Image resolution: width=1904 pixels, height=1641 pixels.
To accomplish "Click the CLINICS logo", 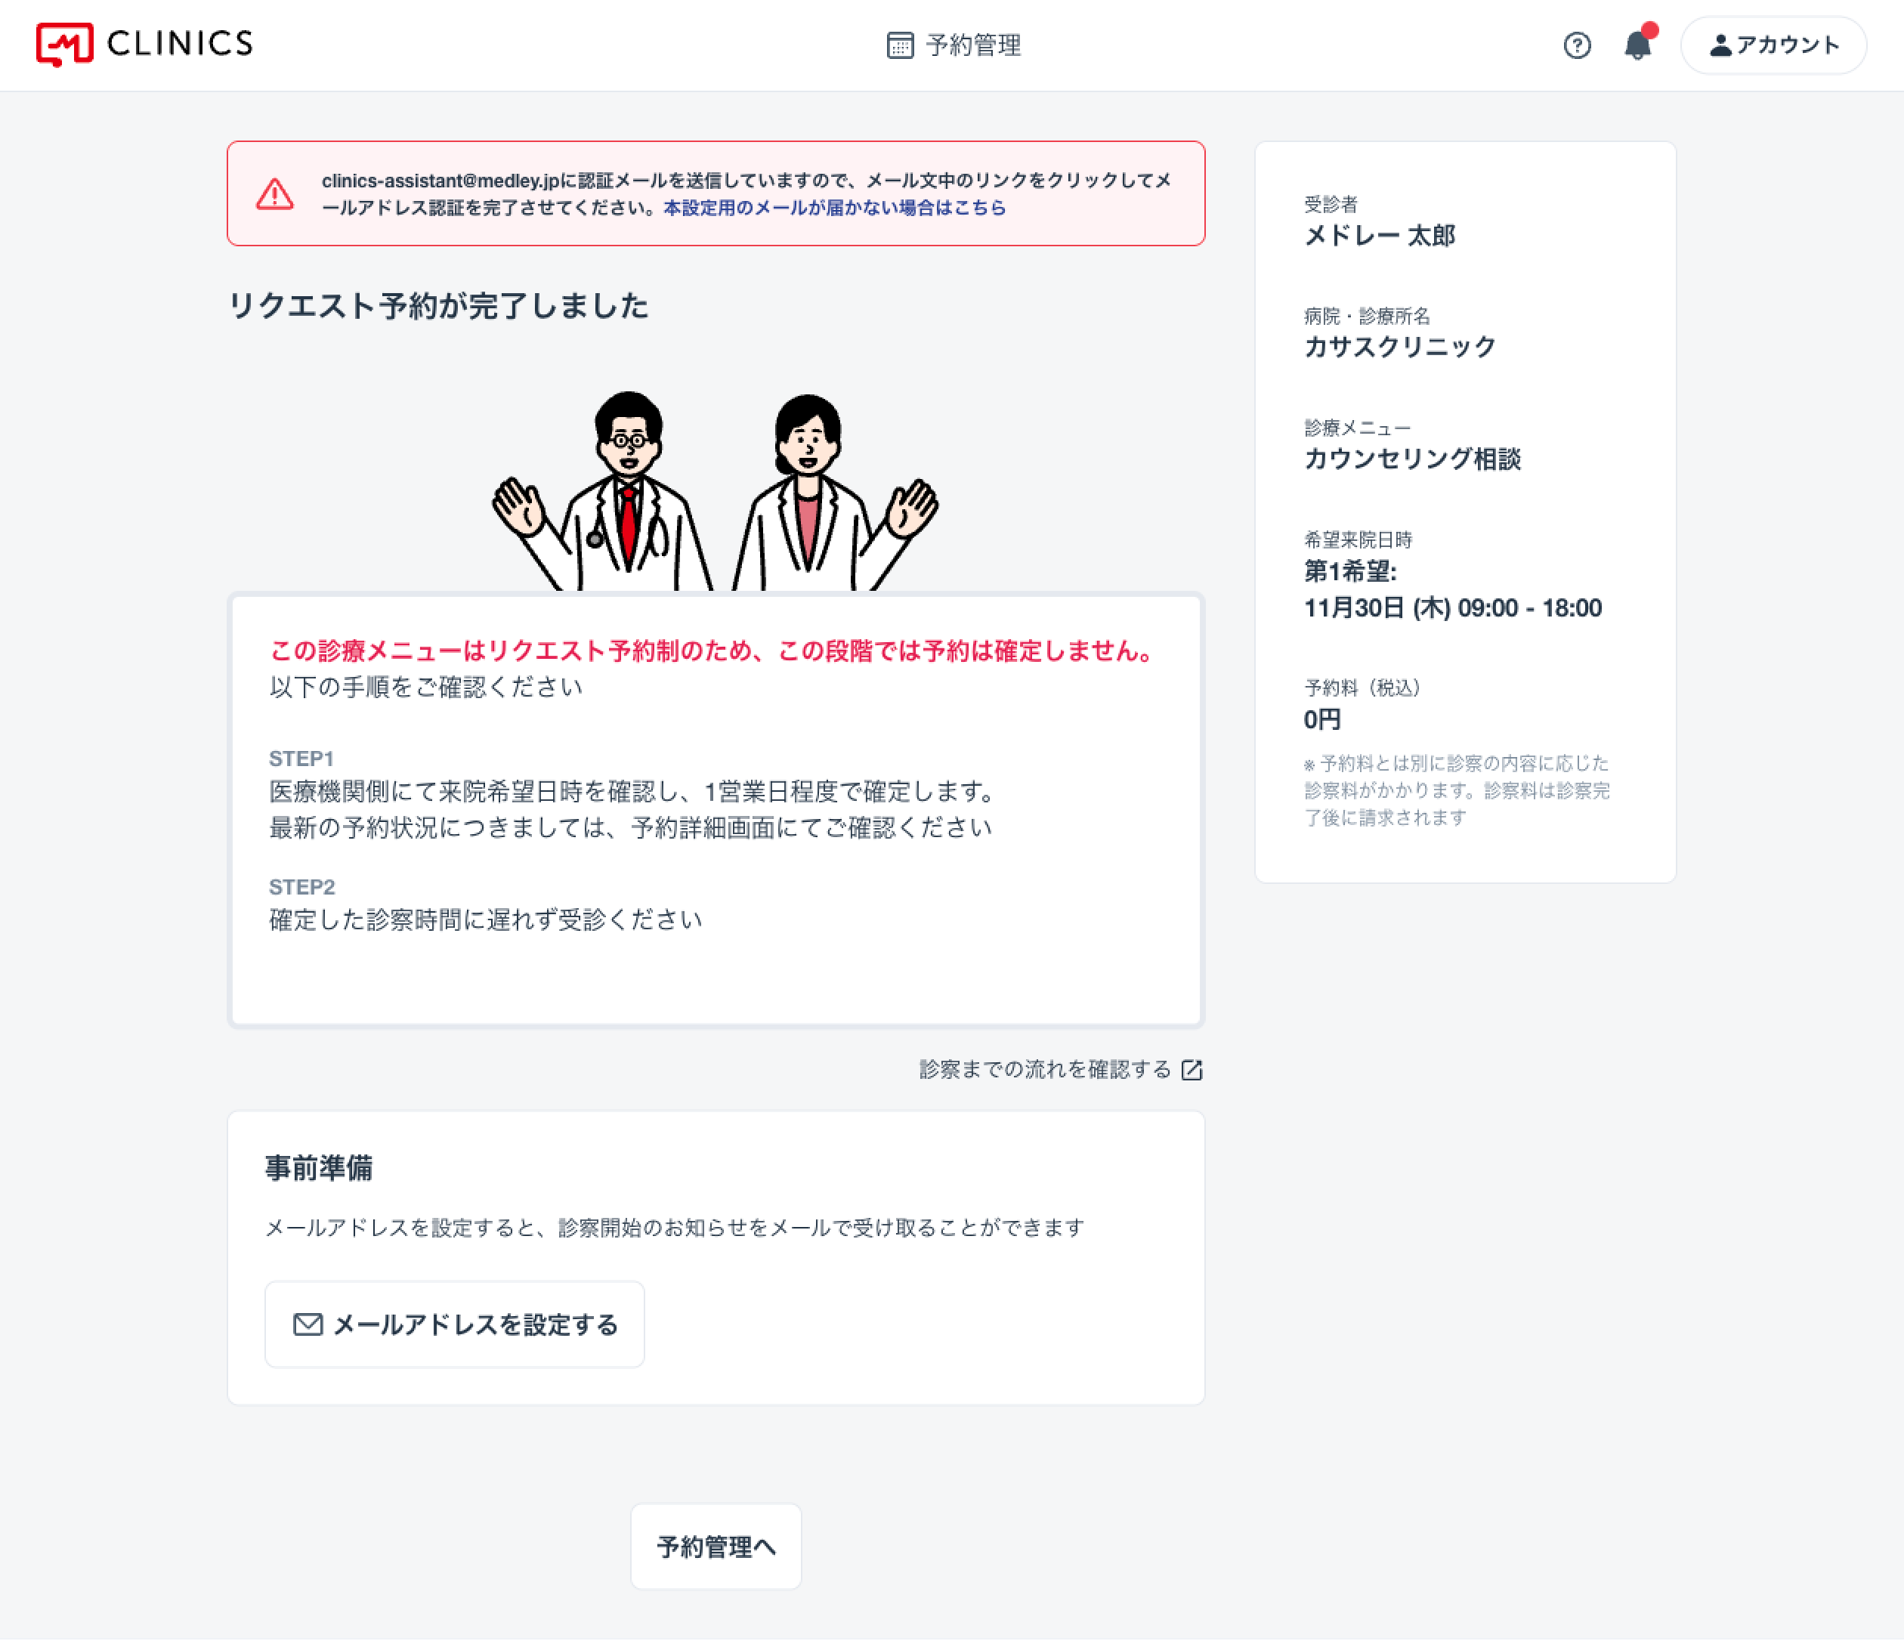I will point(144,44).
